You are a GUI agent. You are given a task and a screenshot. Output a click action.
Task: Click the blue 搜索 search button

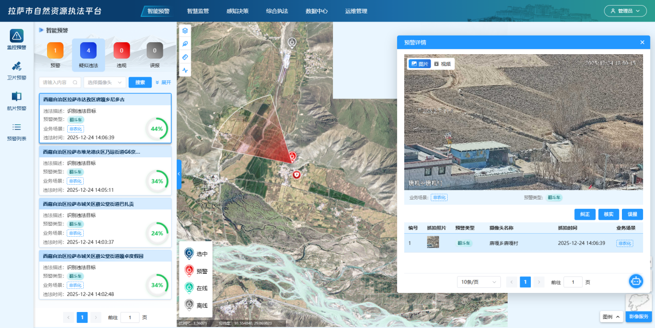140,83
